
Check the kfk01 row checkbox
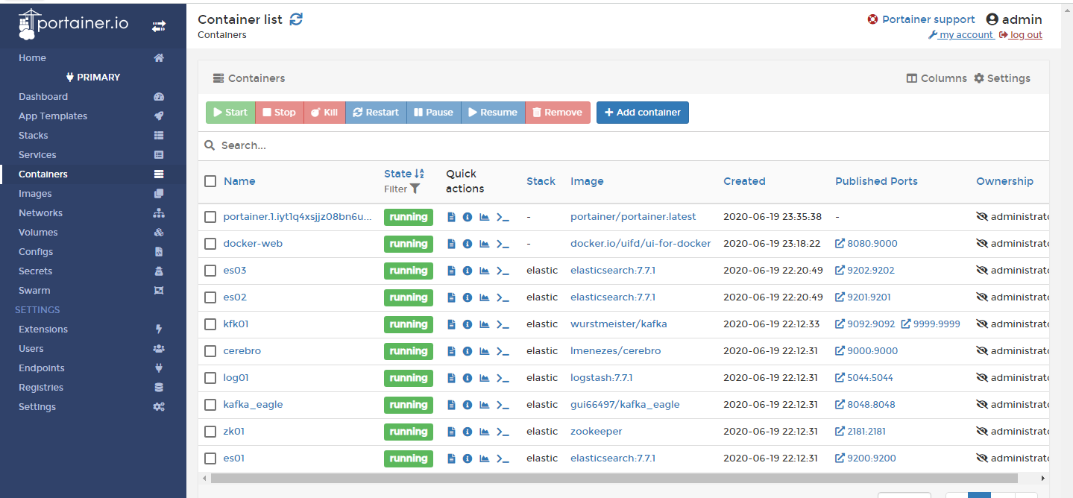210,324
